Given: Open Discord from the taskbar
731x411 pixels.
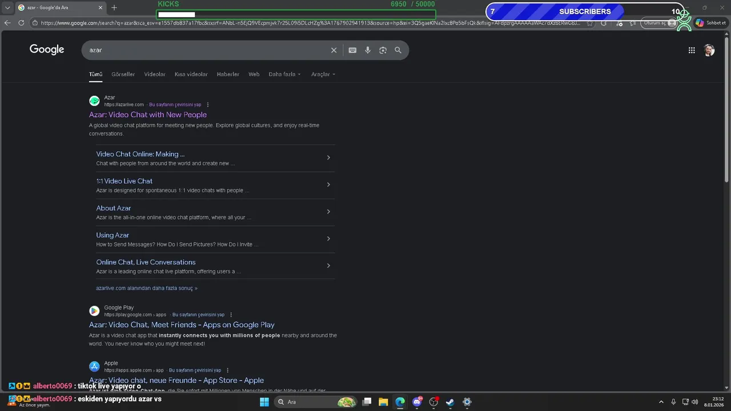Looking at the screenshot, I should click(417, 402).
